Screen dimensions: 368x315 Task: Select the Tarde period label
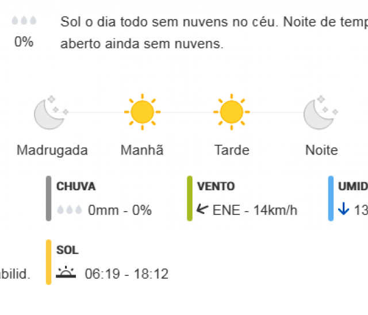pyautogui.click(x=232, y=150)
